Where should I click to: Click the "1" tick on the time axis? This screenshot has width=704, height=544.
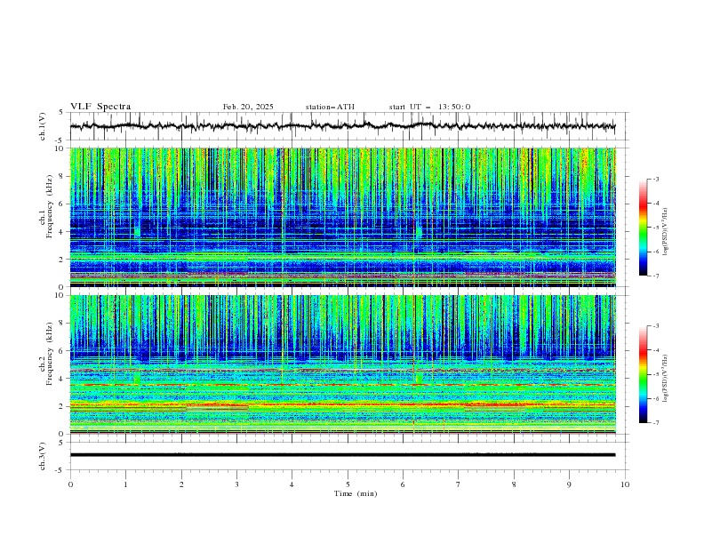pyautogui.click(x=125, y=484)
